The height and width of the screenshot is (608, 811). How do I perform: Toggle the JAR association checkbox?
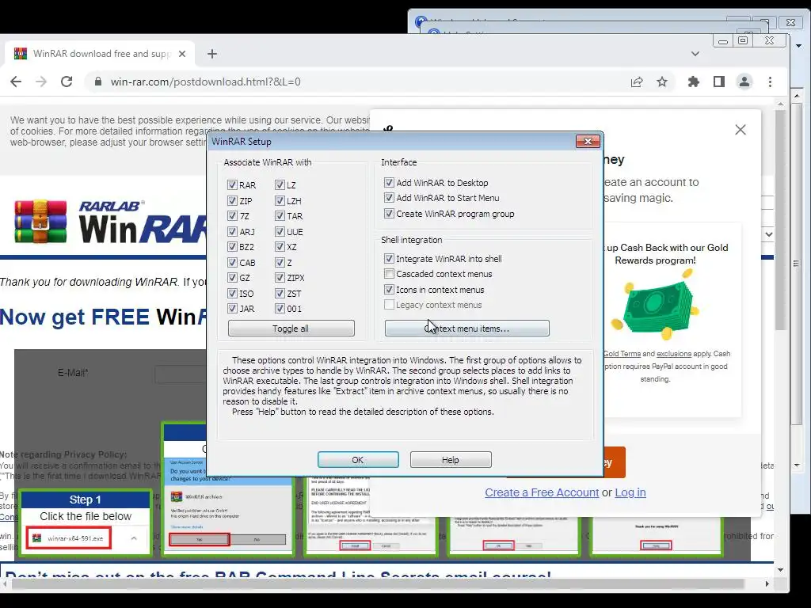(x=232, y=308)
